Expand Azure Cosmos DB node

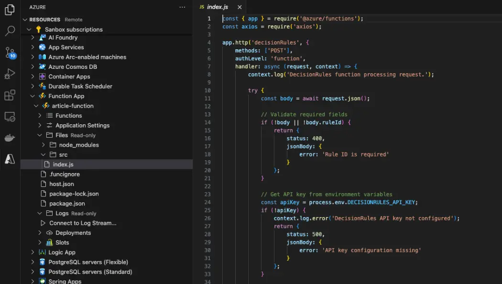(33, 66)
